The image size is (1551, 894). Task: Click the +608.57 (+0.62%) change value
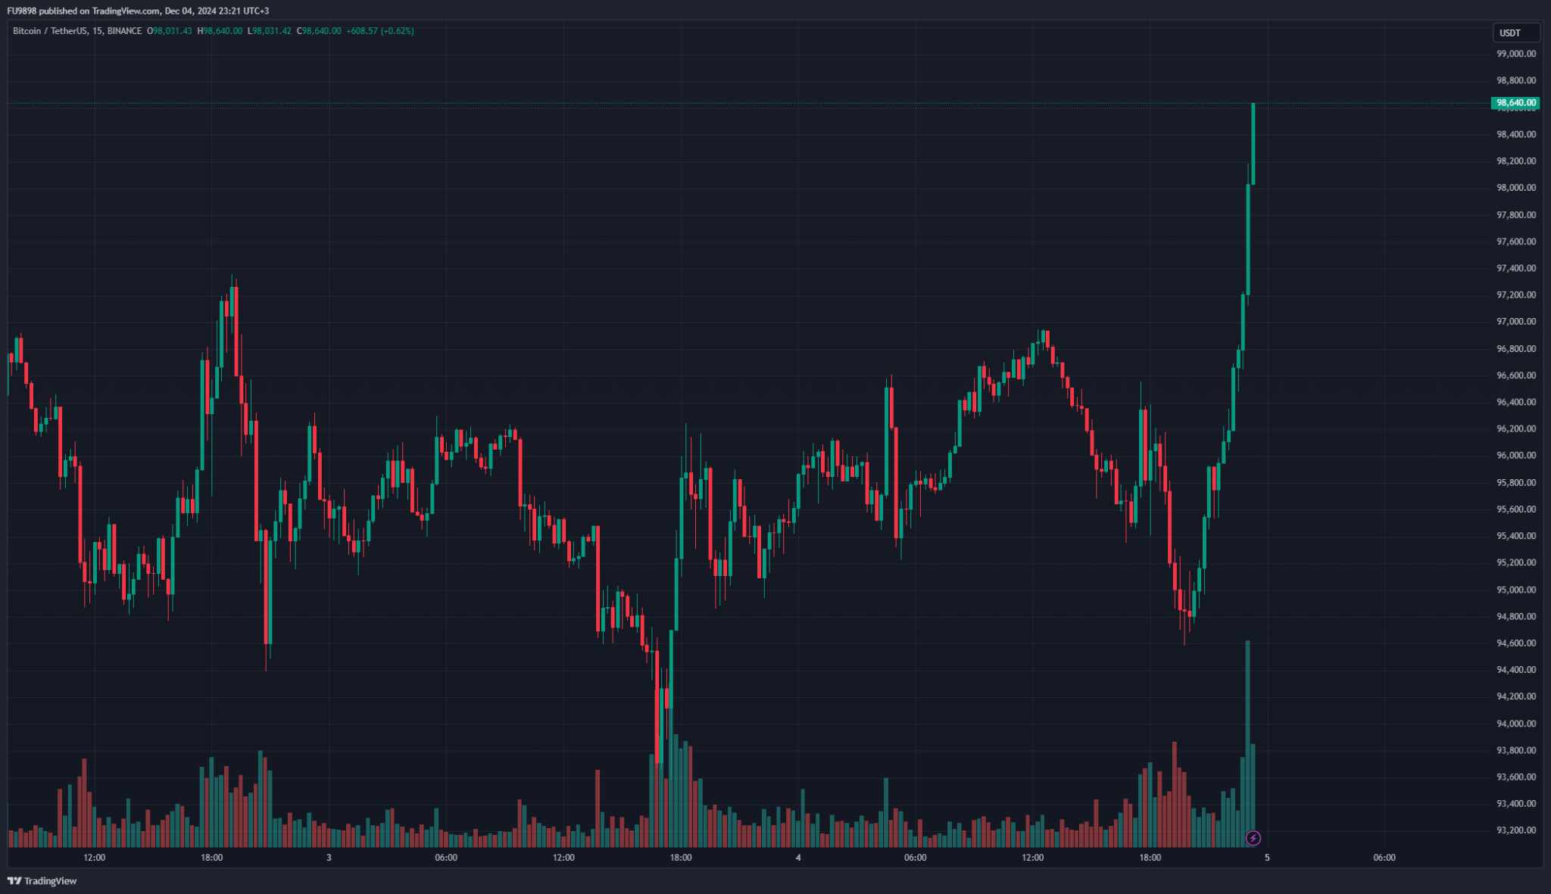click(x=380, y=31)
